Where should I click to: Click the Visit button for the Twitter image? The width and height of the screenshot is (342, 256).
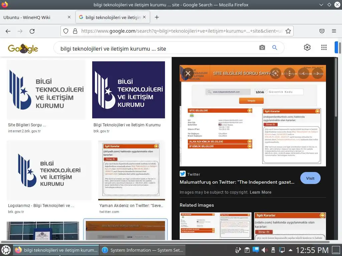pos(310,178)
